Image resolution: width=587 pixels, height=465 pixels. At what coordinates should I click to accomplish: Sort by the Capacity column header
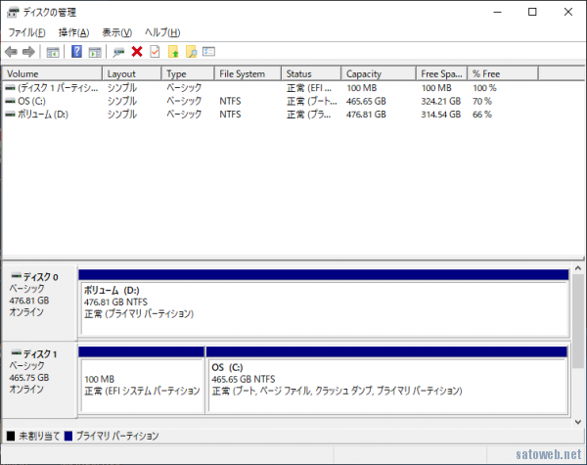377,73
